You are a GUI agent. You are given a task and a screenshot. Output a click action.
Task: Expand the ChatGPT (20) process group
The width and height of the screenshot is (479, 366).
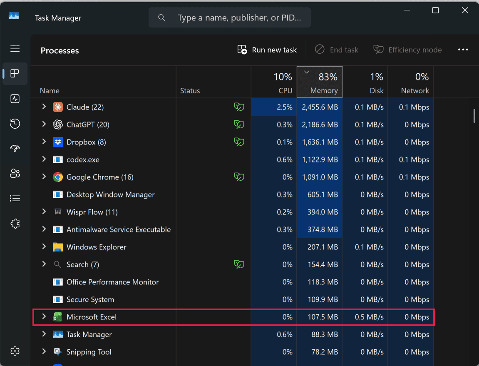tap(44, 124)
